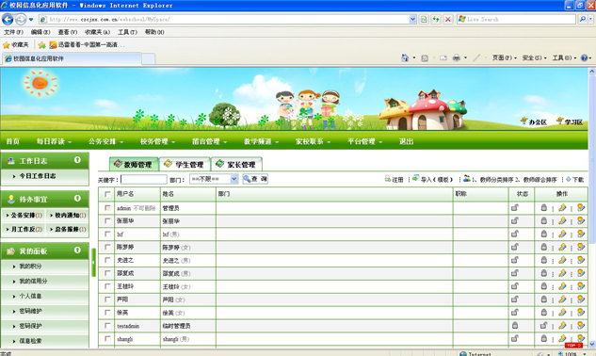Check the checkbox for 徐英 row

[107, 313]
